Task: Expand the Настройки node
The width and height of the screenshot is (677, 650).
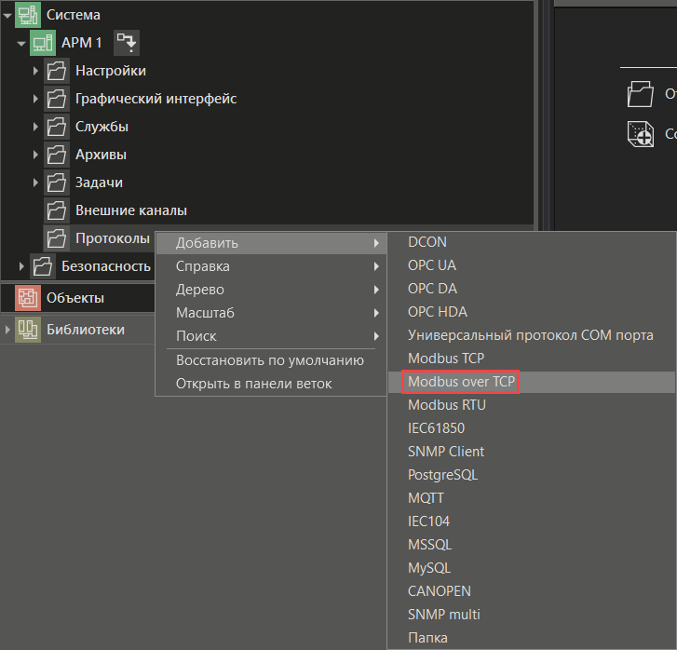Action: pyautogui.click(x=35, y=71)
